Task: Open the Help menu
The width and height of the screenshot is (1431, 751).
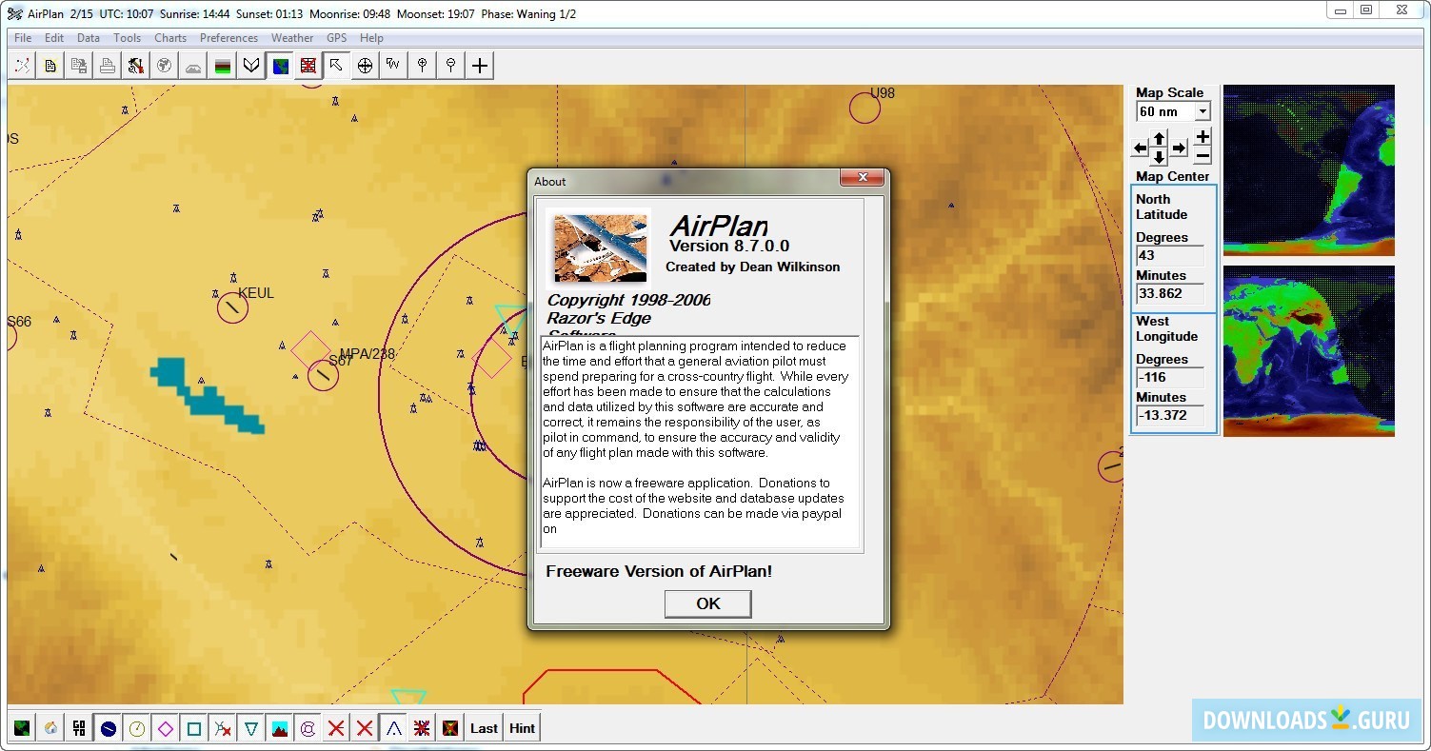Action: (372, 38)
